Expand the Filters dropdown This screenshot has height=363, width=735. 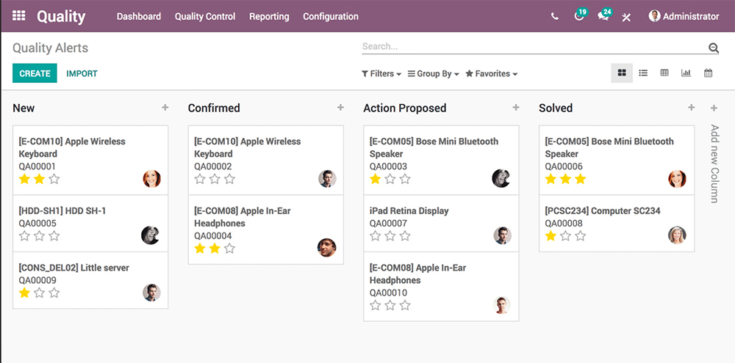381,74
